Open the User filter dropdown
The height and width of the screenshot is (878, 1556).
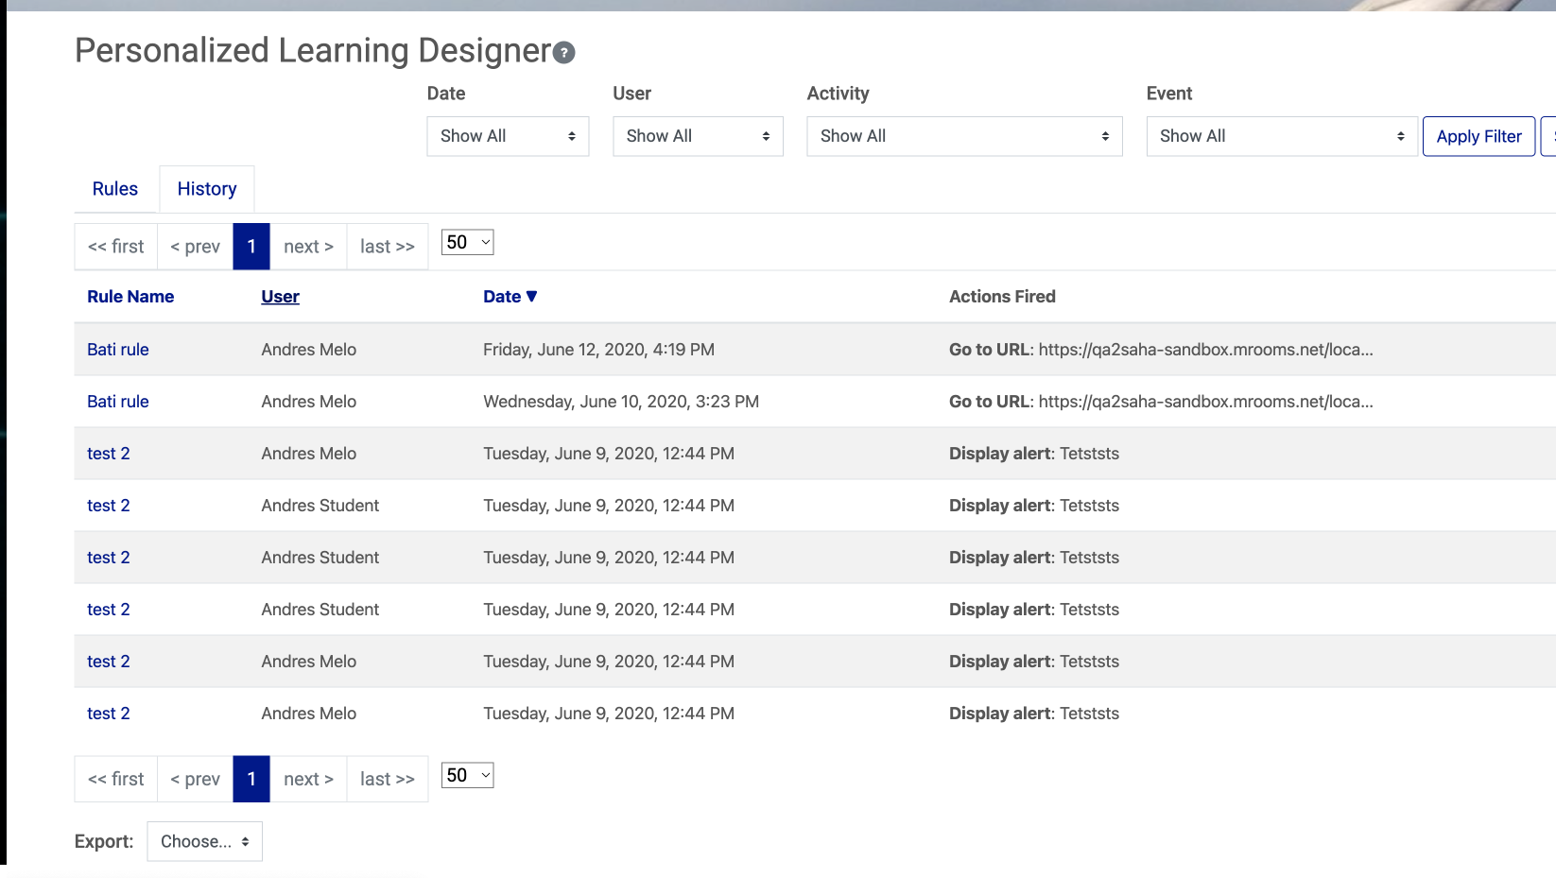pyautogui.click(x=698, y=136)
